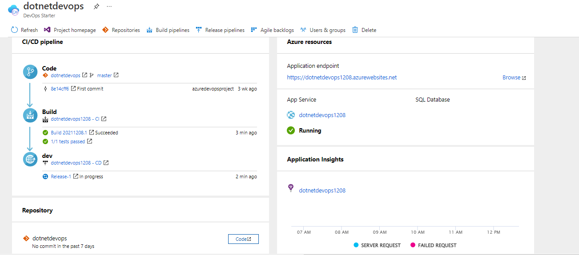Screen dimensions: 579x255
Task: Go to Release pipelines
Action: [220, 30]
